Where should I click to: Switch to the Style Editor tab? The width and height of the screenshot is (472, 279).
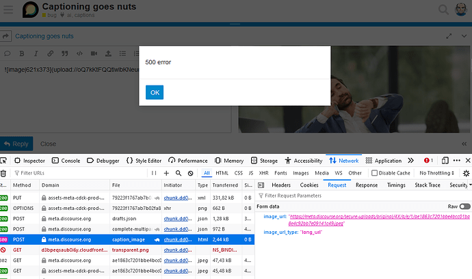click(x=144, y=161)
